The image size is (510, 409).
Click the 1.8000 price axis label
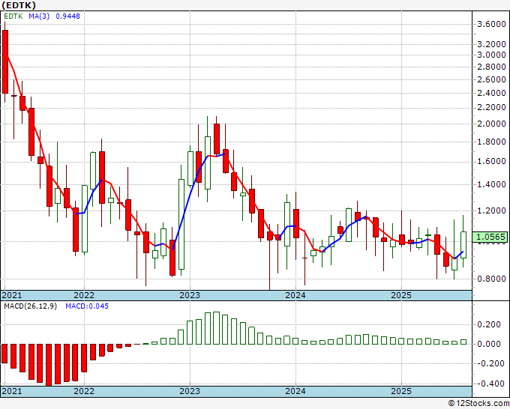[x=491, y=142]
